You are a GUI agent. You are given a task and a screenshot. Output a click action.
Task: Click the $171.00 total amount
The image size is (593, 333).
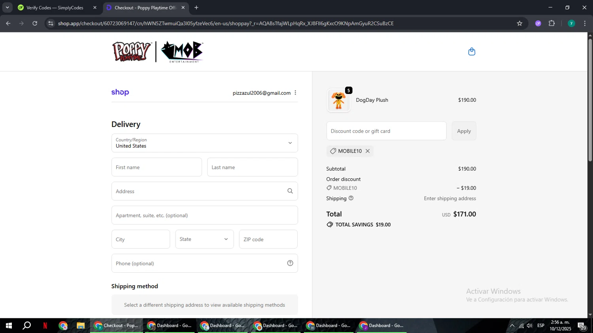465,214
